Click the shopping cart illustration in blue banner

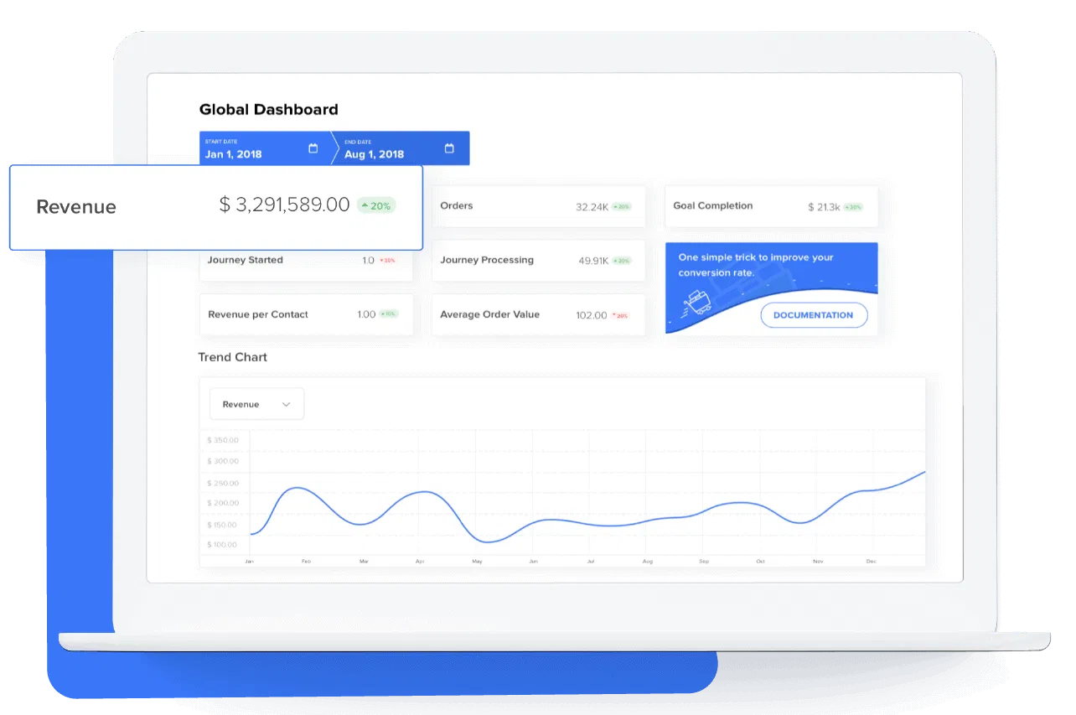tap(696, 302)
